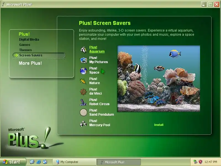
Task: Select Plus! My Pictures screen saver
Action: [99, 60]
